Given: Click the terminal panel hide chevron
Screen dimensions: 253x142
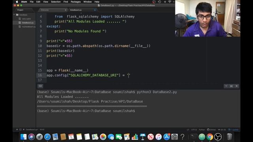Looking at the screenshot, I should 226,86.
